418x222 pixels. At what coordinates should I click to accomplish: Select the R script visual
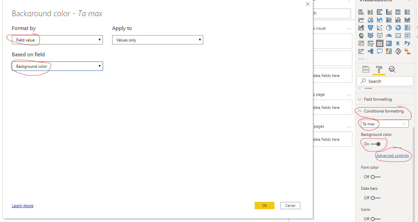[398, 43]
